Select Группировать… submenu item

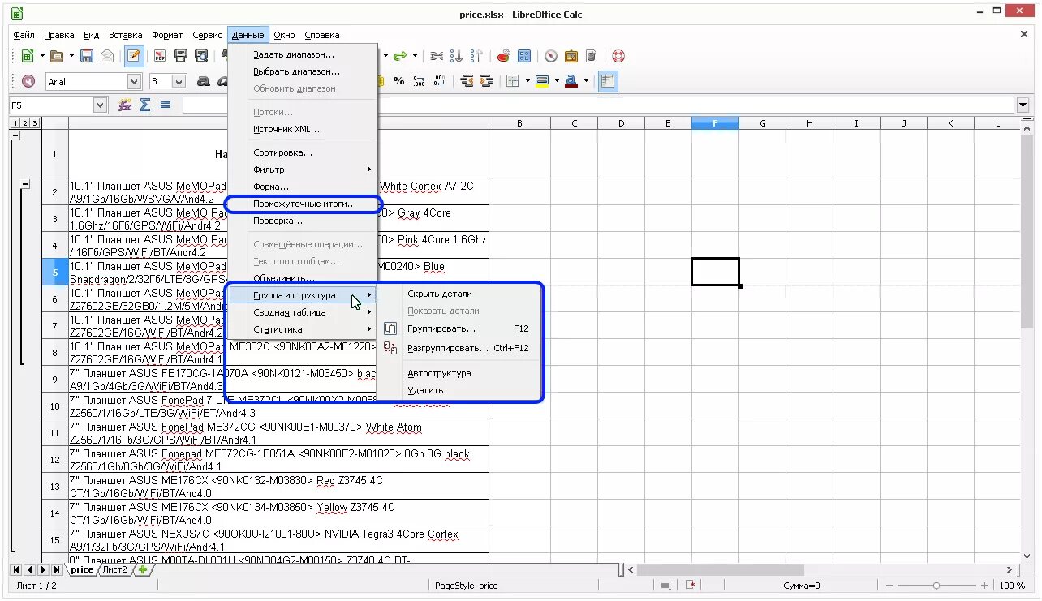460,328
